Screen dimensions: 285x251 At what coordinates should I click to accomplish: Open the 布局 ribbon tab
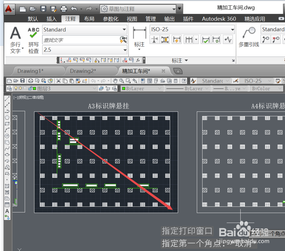coord(89,19)
